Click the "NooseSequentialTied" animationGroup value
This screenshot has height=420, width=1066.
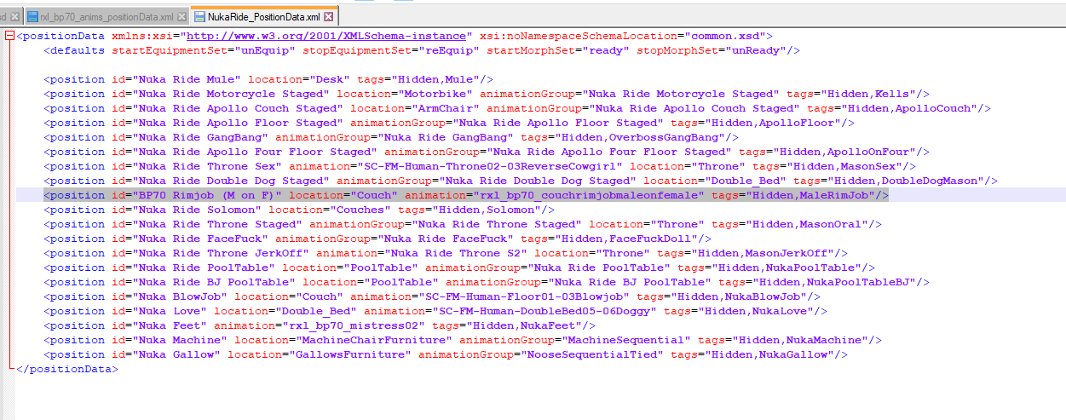pos(591,355)
